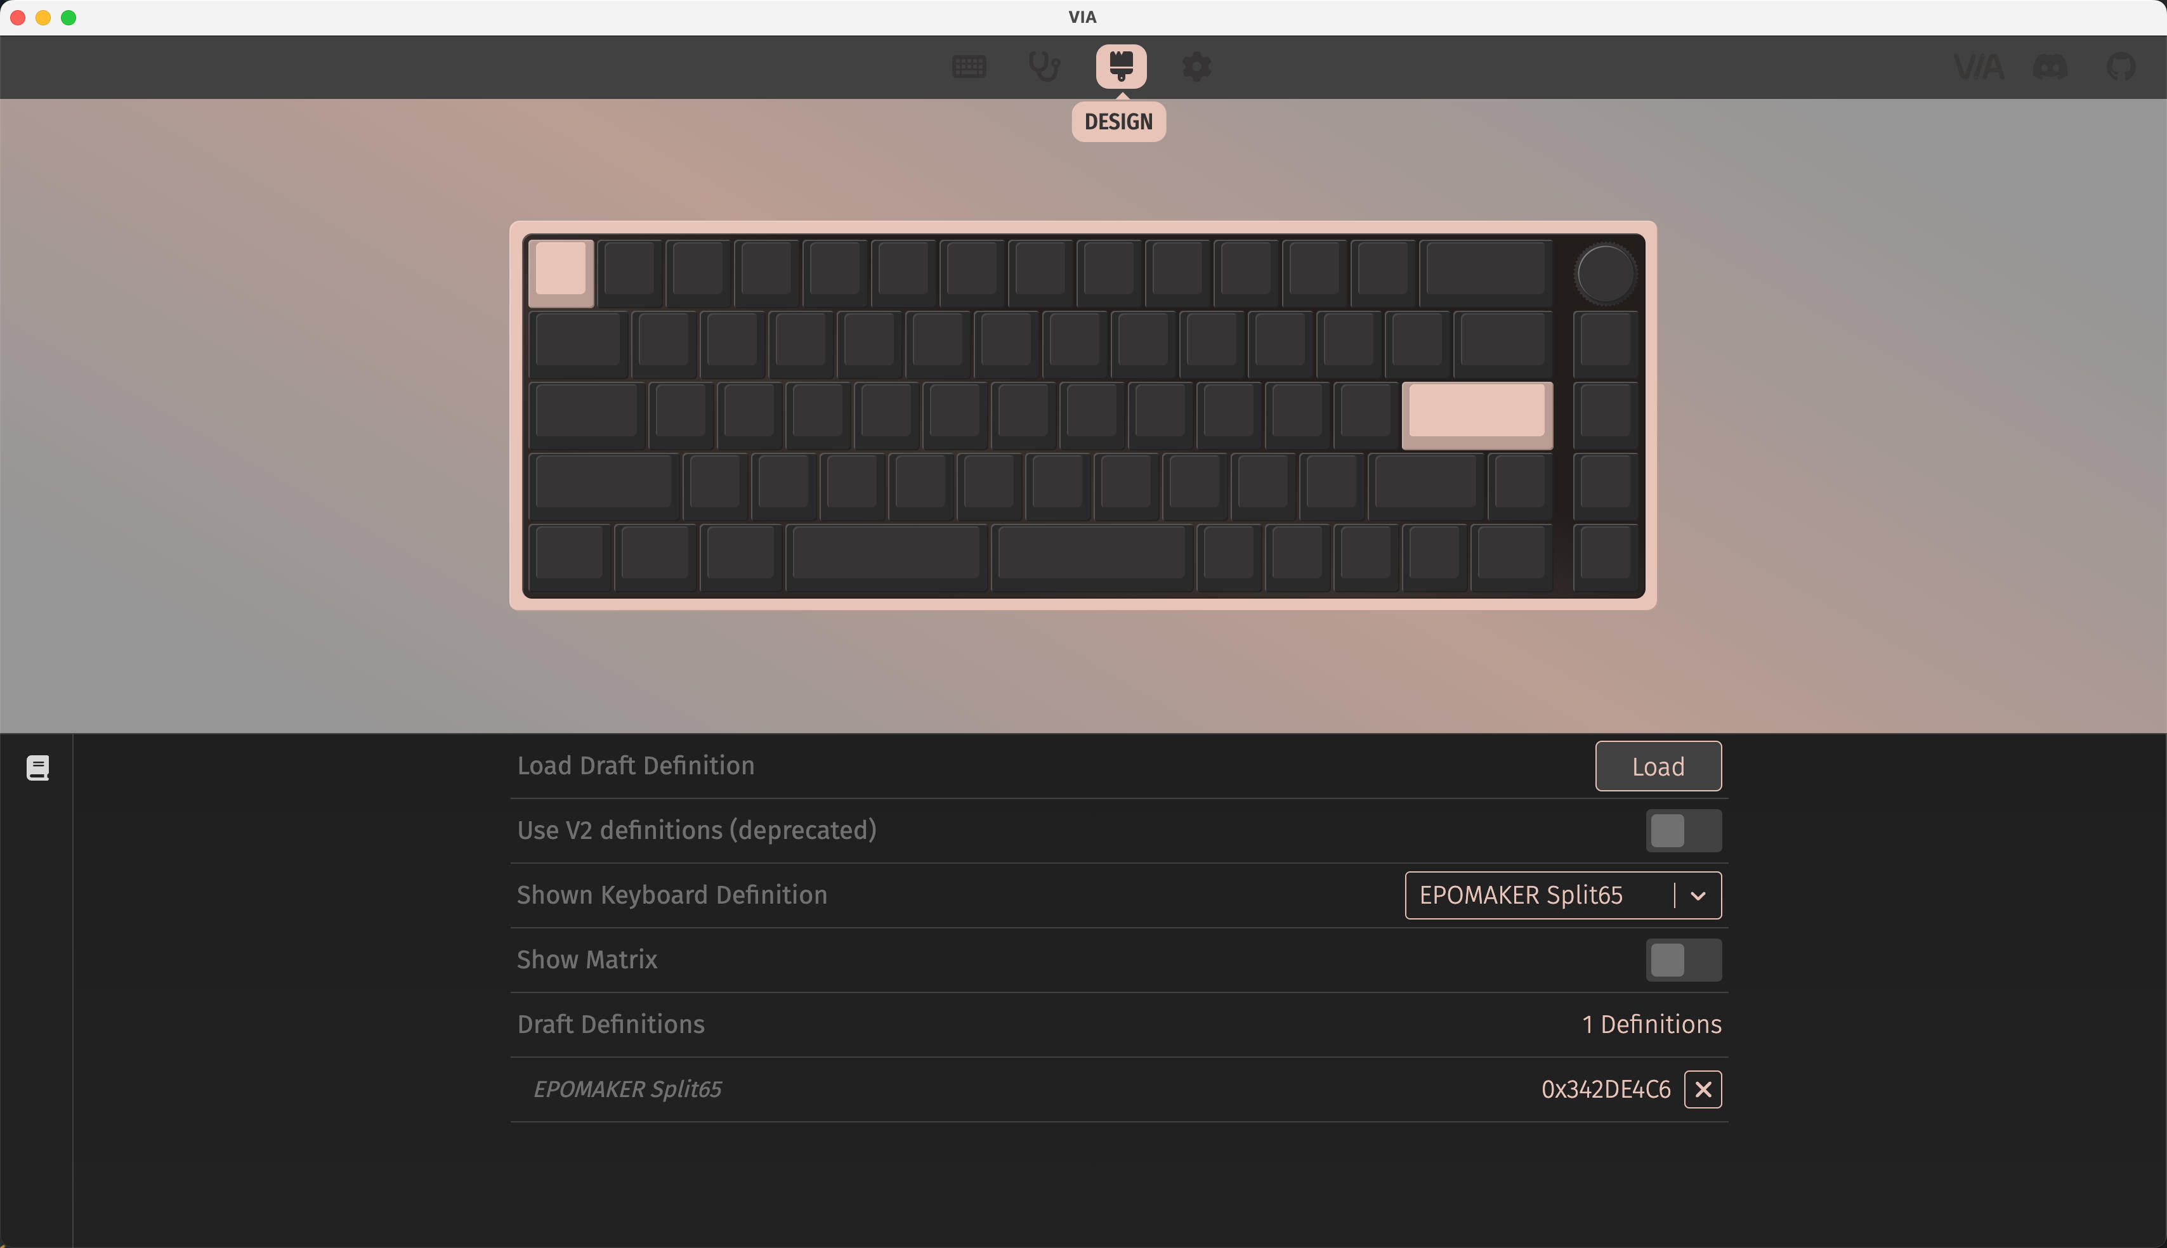
Task: Click the highlighted Enter key on keyboard
Action: (1477, 415)
